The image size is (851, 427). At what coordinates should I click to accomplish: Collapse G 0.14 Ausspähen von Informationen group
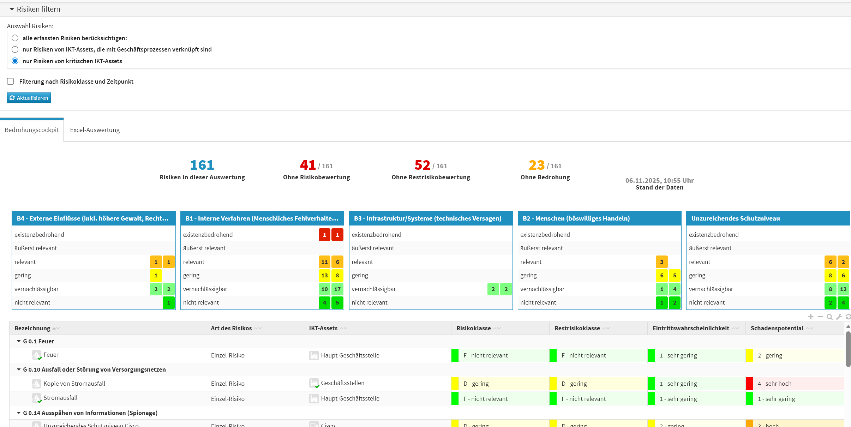tap(19, 413)
